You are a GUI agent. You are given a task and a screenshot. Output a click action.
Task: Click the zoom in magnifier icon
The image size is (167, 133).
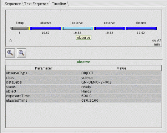pos(10,53)
